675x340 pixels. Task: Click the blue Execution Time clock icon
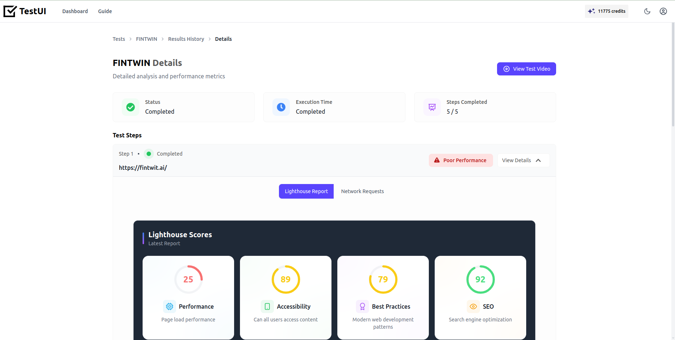tap(281, 107)
